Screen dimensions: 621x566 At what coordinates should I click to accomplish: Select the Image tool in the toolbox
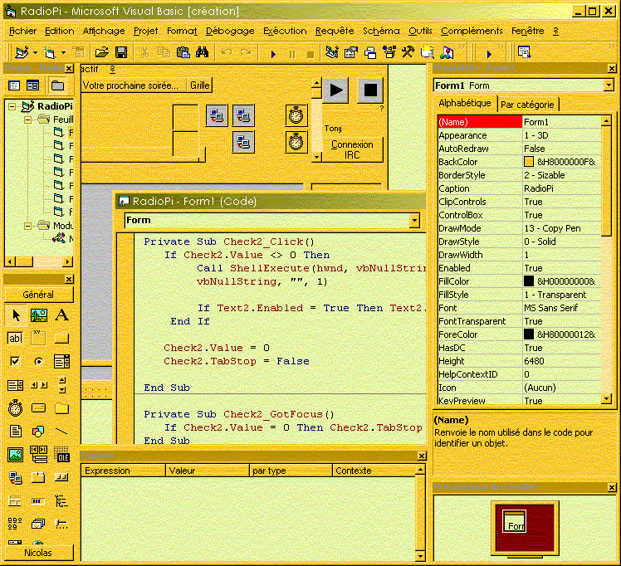click(15, 455)
